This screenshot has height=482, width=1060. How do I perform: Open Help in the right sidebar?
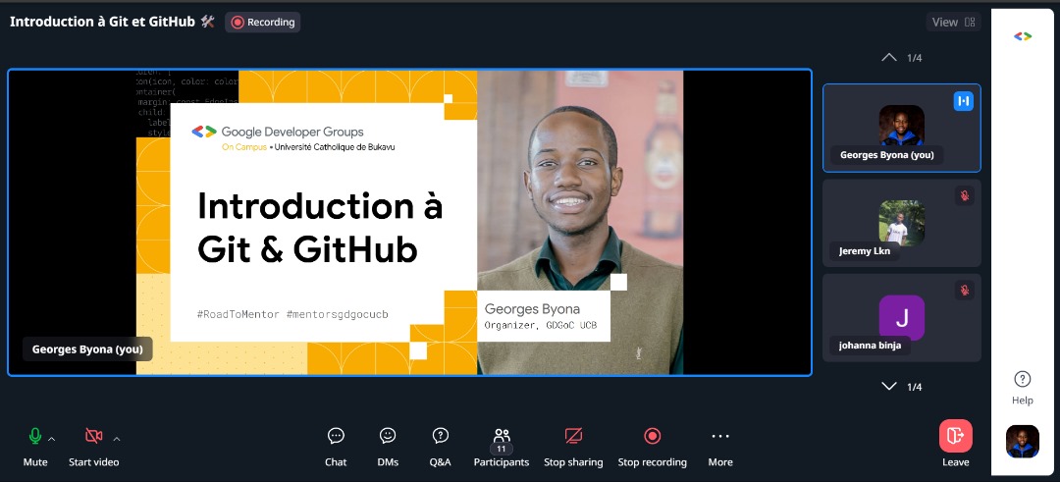pos(1022,388)
